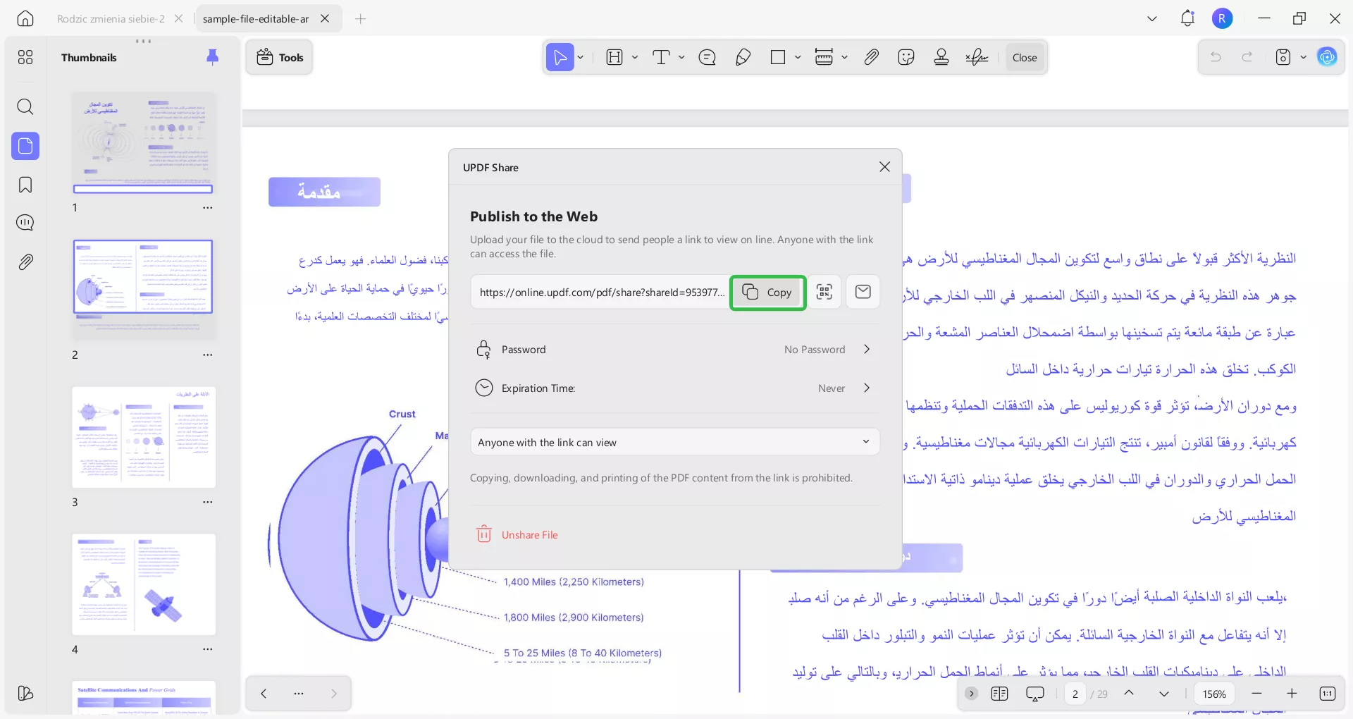Switch to the 'Rodzic zmienia siebie-2' tab

tap(109, 18)
